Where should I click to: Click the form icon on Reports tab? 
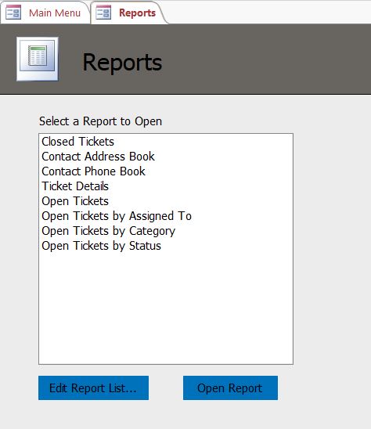click(103, 13)
